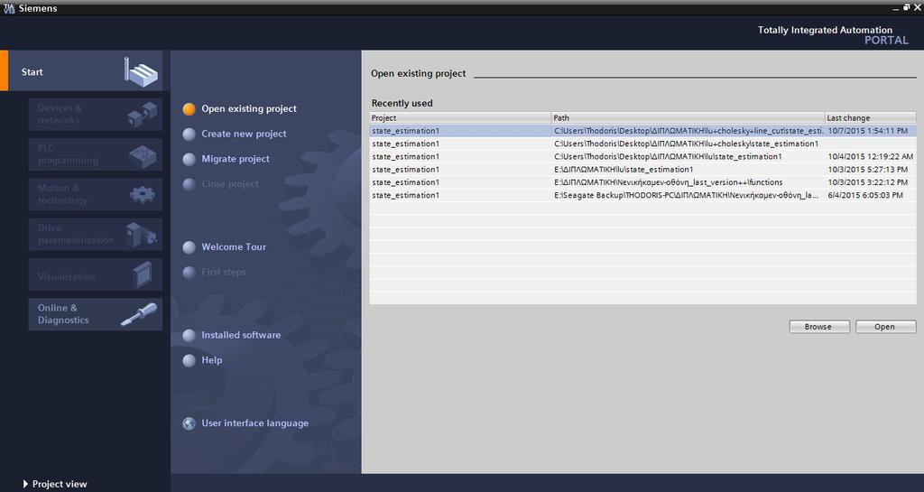Click the Devices & networks blocks icon
The image size is (924, 492).
(x=143, y=114)
